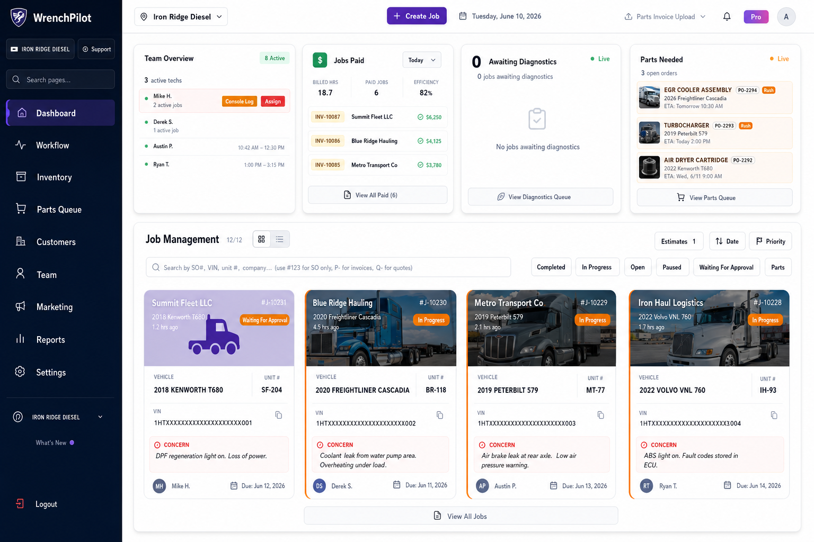Screen dimensions: 814x542
Task: Open the Today period dropdown
Action: (422, 60)
